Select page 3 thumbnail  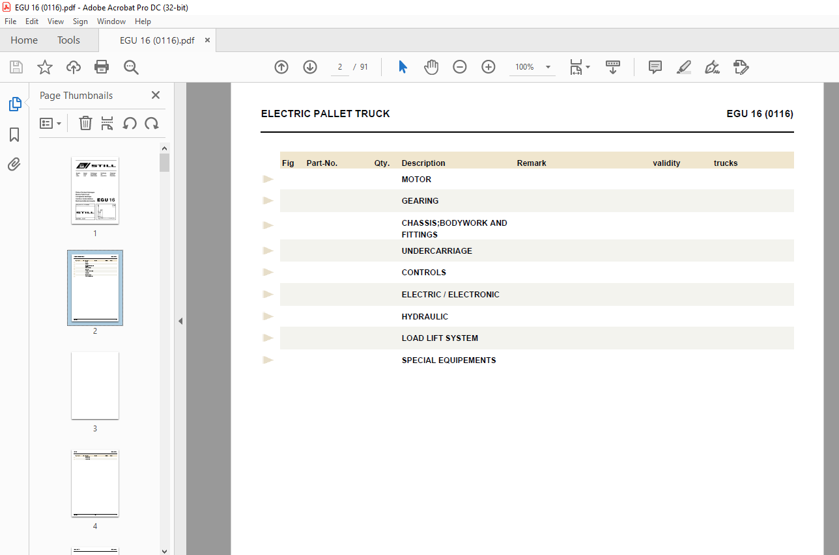tap(95, 386)
